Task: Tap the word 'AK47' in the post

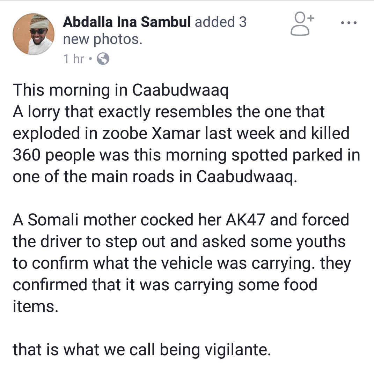Action: click(245, 219)
